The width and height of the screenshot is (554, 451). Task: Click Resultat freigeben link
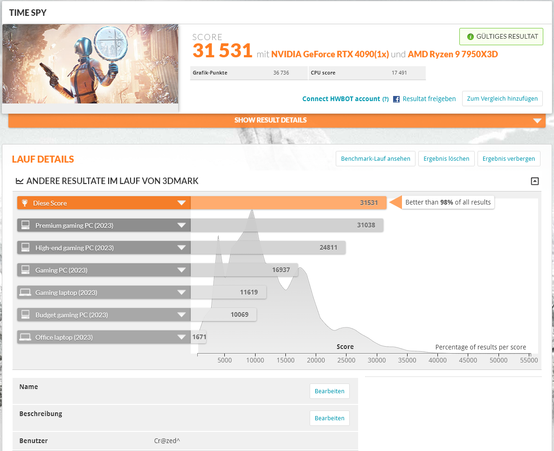click(429, 99)
